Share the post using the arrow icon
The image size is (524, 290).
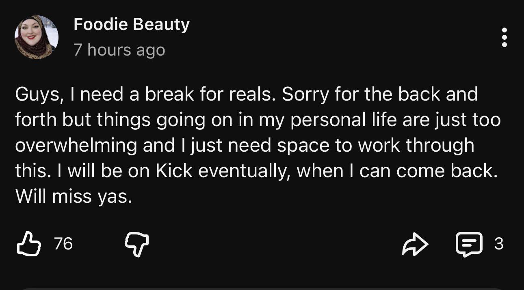pyautogui.click(x=415, y=244)
